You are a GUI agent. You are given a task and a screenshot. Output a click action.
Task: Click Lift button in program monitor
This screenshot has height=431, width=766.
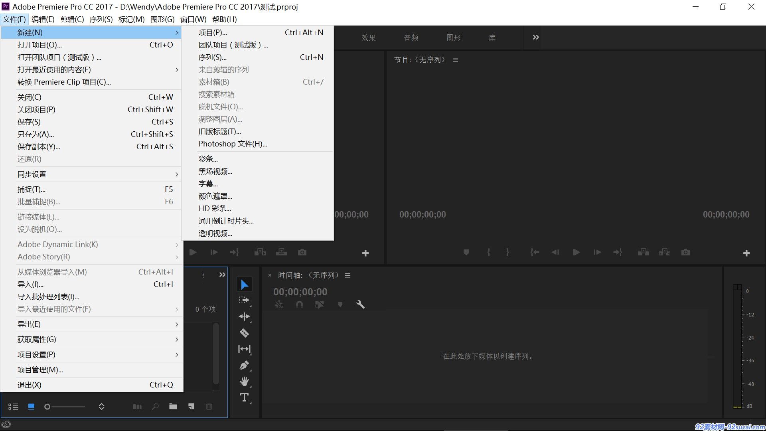pos(644,252)
